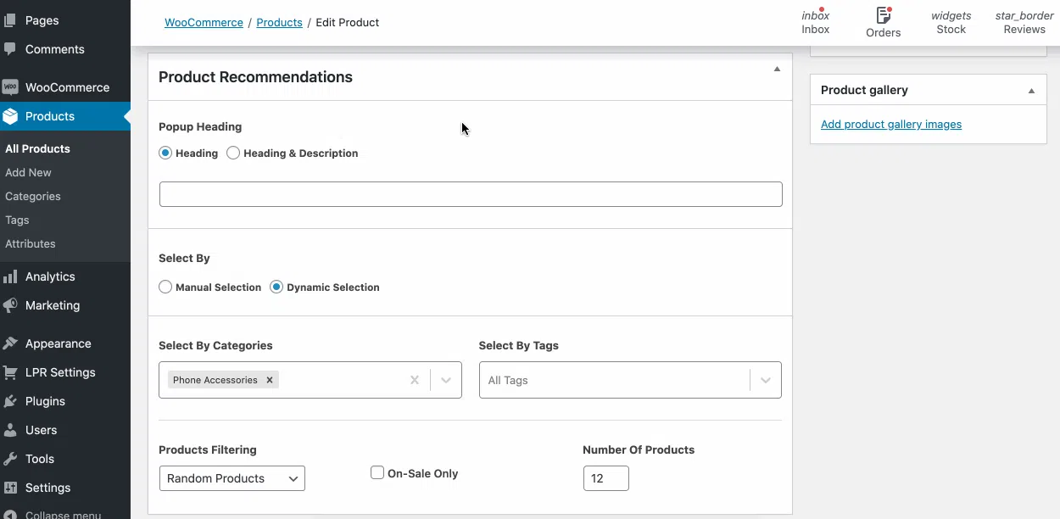Open the Reviews panel
The height and width of the screenshot is (519, 1060).
click(x=1024, y=23)
